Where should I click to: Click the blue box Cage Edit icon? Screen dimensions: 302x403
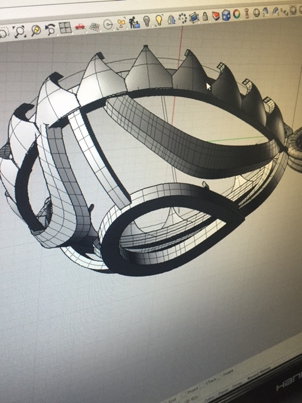[x=194, y=18]
